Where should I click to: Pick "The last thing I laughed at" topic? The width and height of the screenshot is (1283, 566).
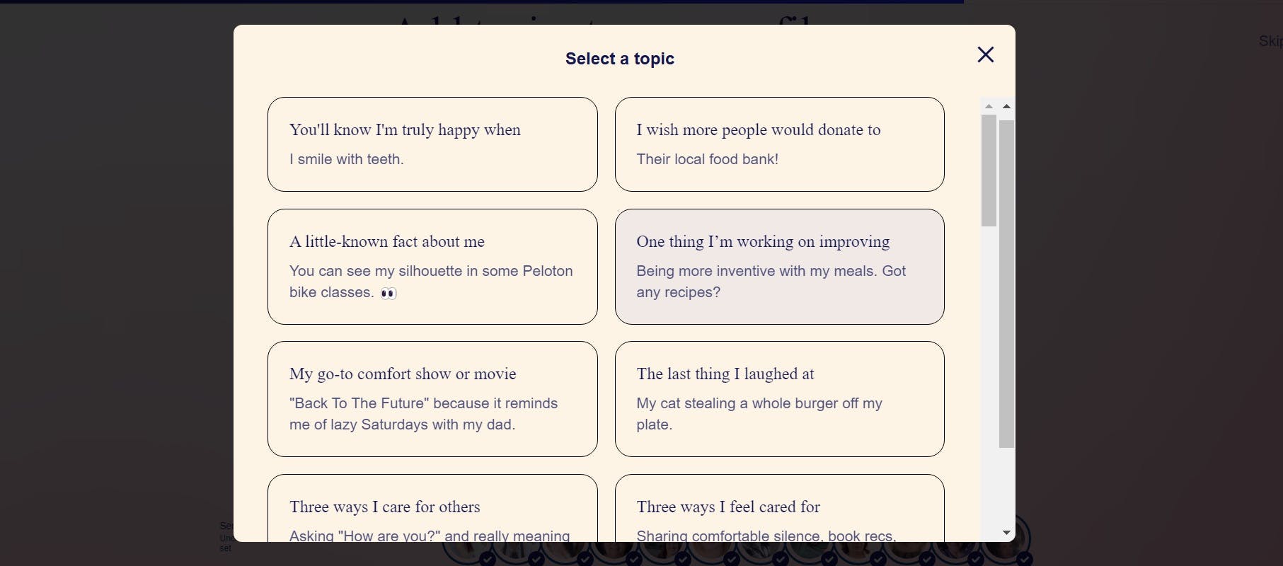778,399
